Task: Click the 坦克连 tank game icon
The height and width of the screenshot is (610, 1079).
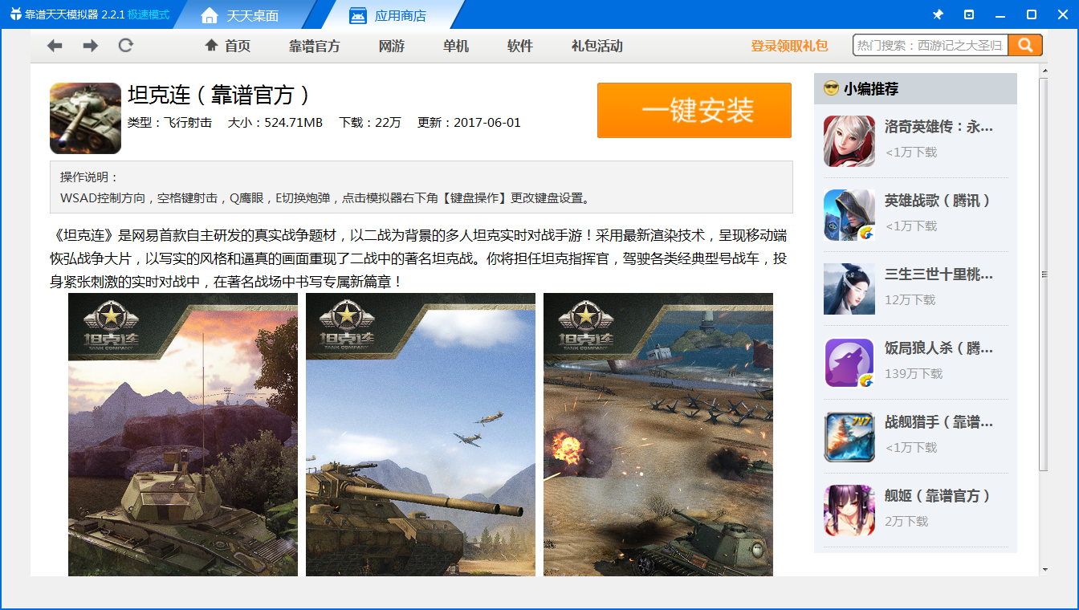Action: tap(85, 118)
